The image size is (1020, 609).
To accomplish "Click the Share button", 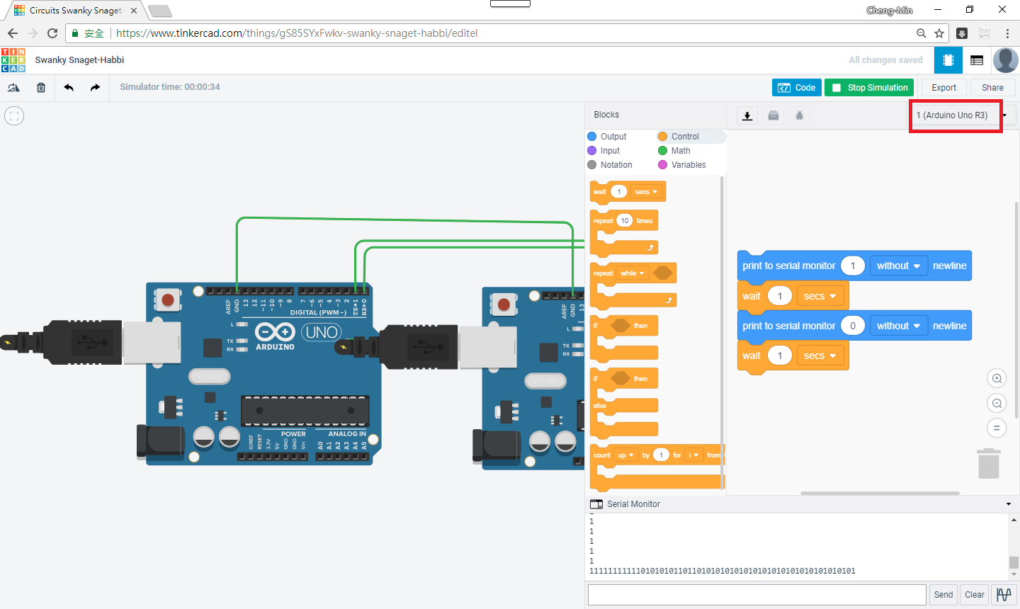I will coord(992,87).
